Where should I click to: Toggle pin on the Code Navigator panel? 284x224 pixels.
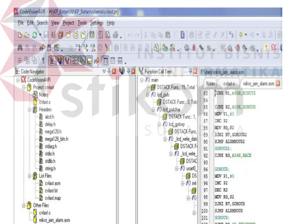tap(109, 71)
